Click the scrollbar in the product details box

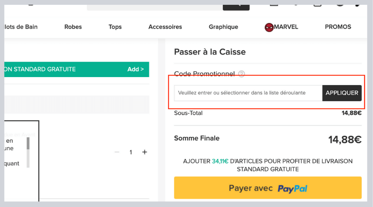click(x=29, y=152)
